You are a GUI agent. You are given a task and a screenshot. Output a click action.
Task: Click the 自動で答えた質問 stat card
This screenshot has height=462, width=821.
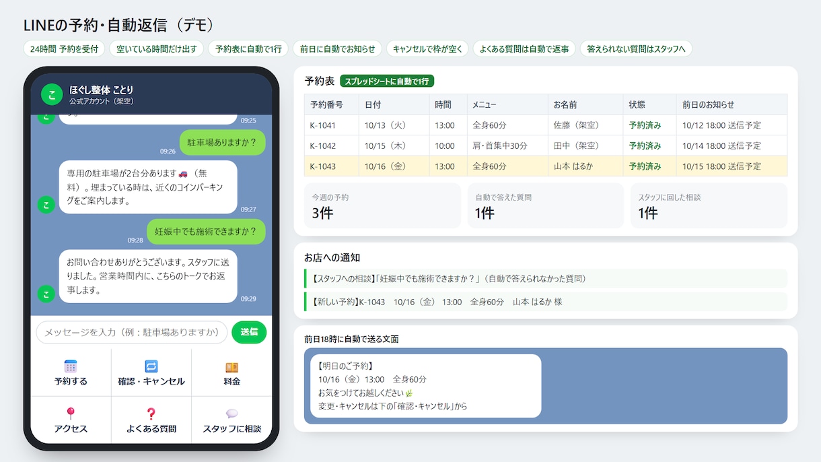pos(546,206)
